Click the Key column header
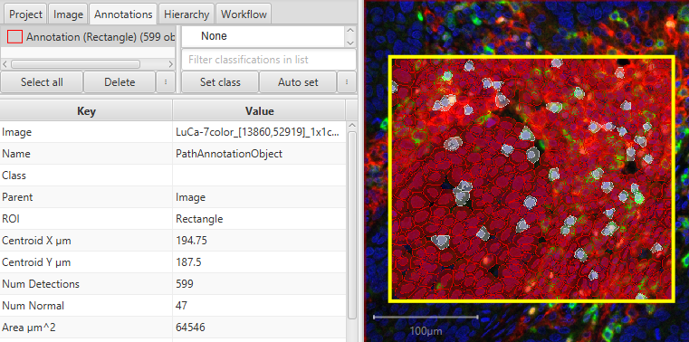 86,111
